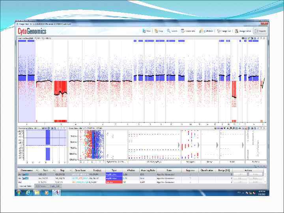Click the Artifact track label
The image size is (284, 213).
tap(256, 162)
